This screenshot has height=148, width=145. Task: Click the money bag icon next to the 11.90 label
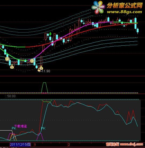41,68
